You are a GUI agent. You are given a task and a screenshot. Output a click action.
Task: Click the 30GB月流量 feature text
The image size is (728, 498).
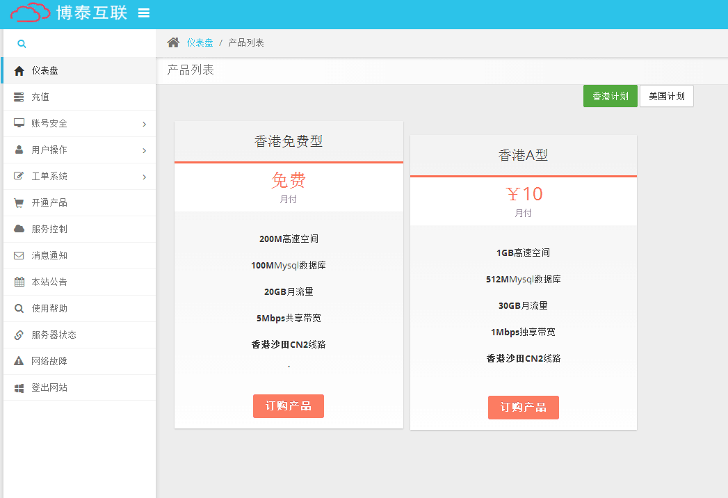pyautogui.click(x=524, y=305)
